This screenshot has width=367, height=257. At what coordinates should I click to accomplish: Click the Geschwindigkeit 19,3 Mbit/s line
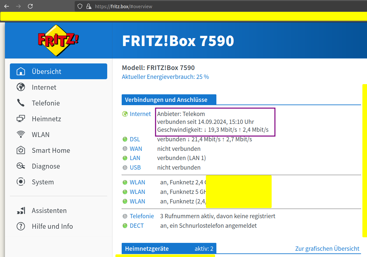[213, 130]
